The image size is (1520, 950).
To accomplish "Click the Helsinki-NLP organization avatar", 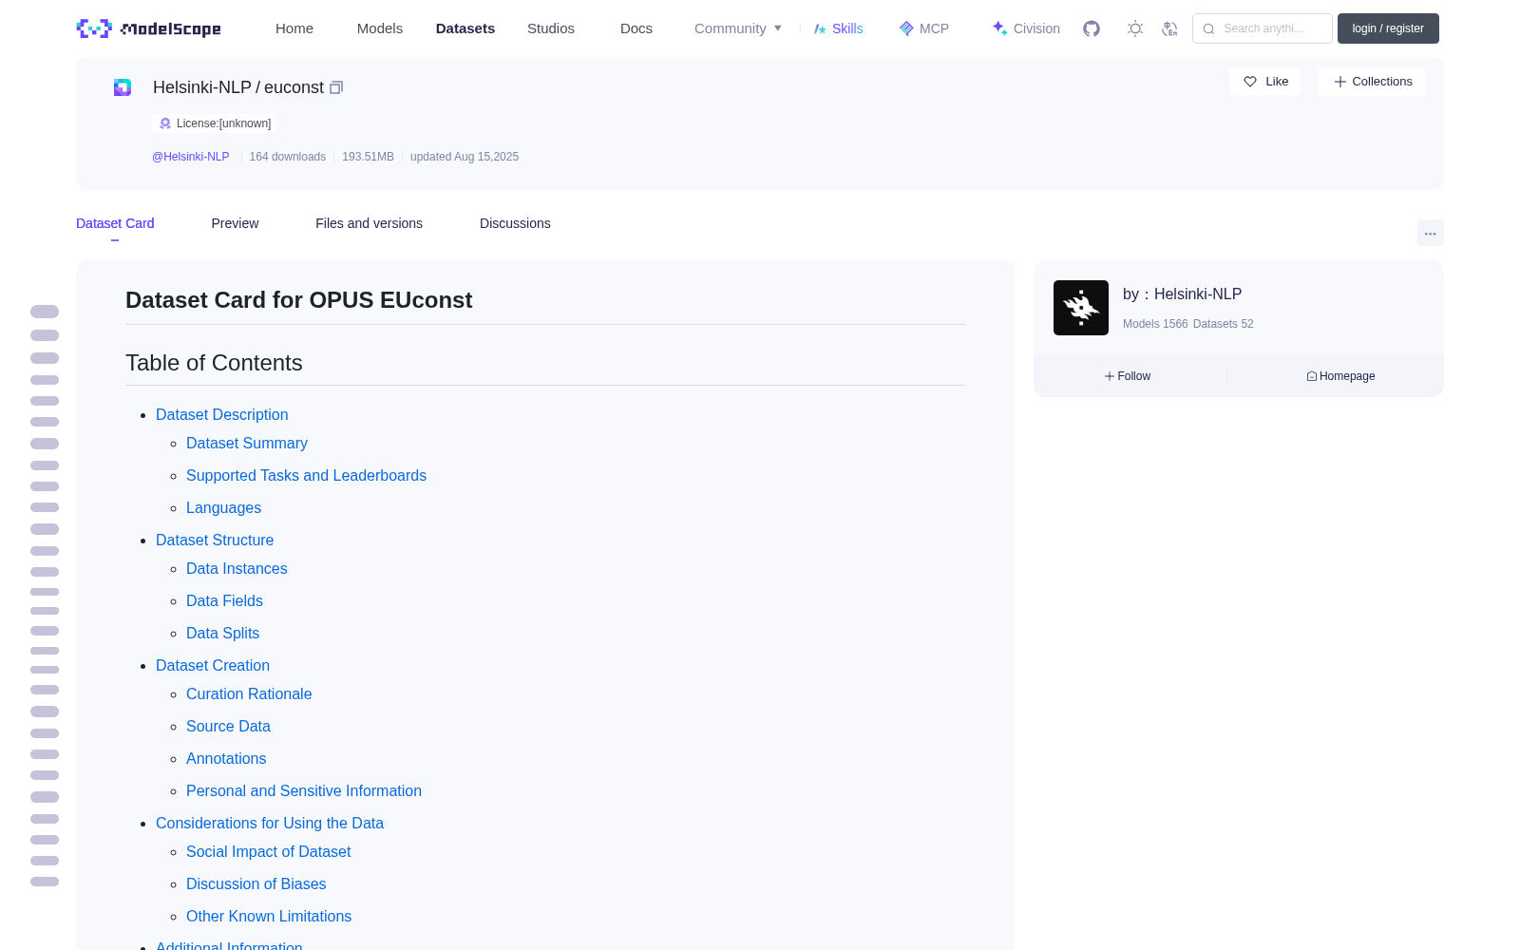I will click(x=1081, y=308).
